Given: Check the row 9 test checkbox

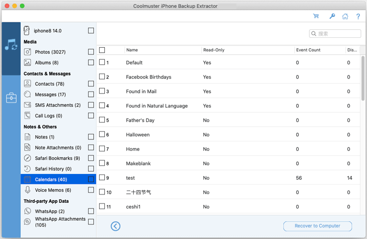Looking at the screenshot, I should coord(102,178).
